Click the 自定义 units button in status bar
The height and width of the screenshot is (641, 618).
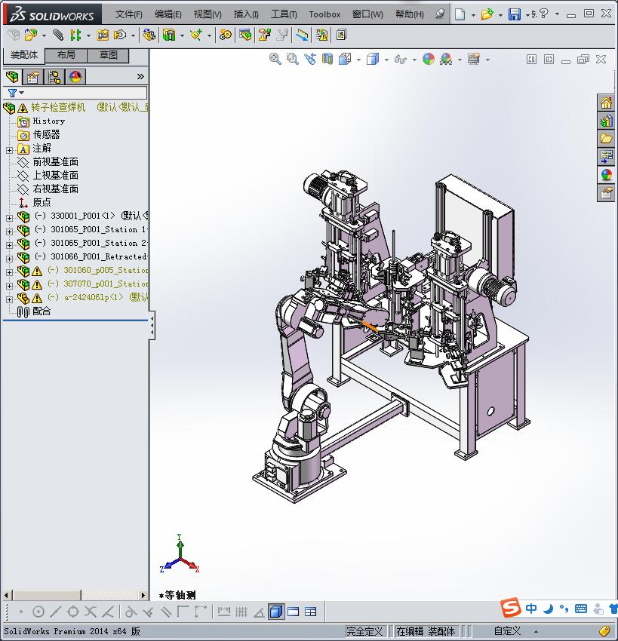pos(507,631)
